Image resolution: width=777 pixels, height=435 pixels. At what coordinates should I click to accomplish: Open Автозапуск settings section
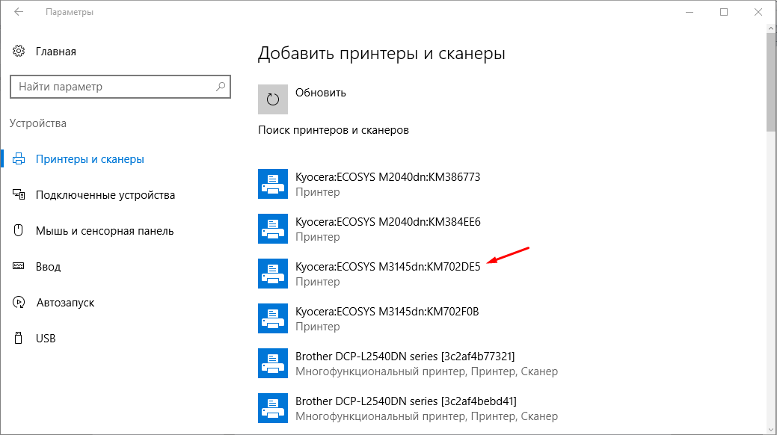click(65, 303)
